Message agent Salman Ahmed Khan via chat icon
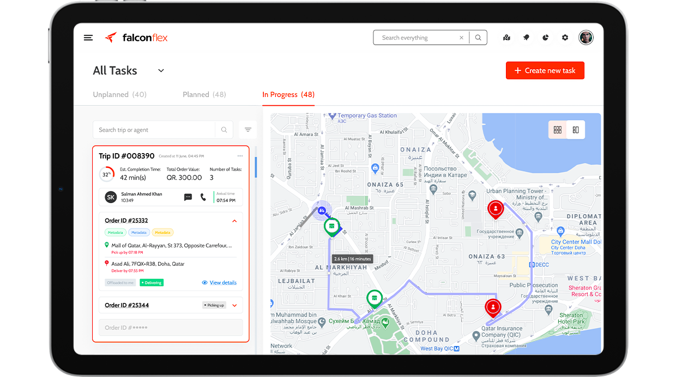676x377 pixels. 188,197
